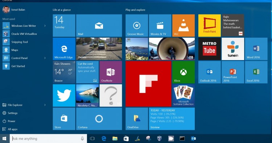Expand Control Panel jump list arrow

click(45, 58)
